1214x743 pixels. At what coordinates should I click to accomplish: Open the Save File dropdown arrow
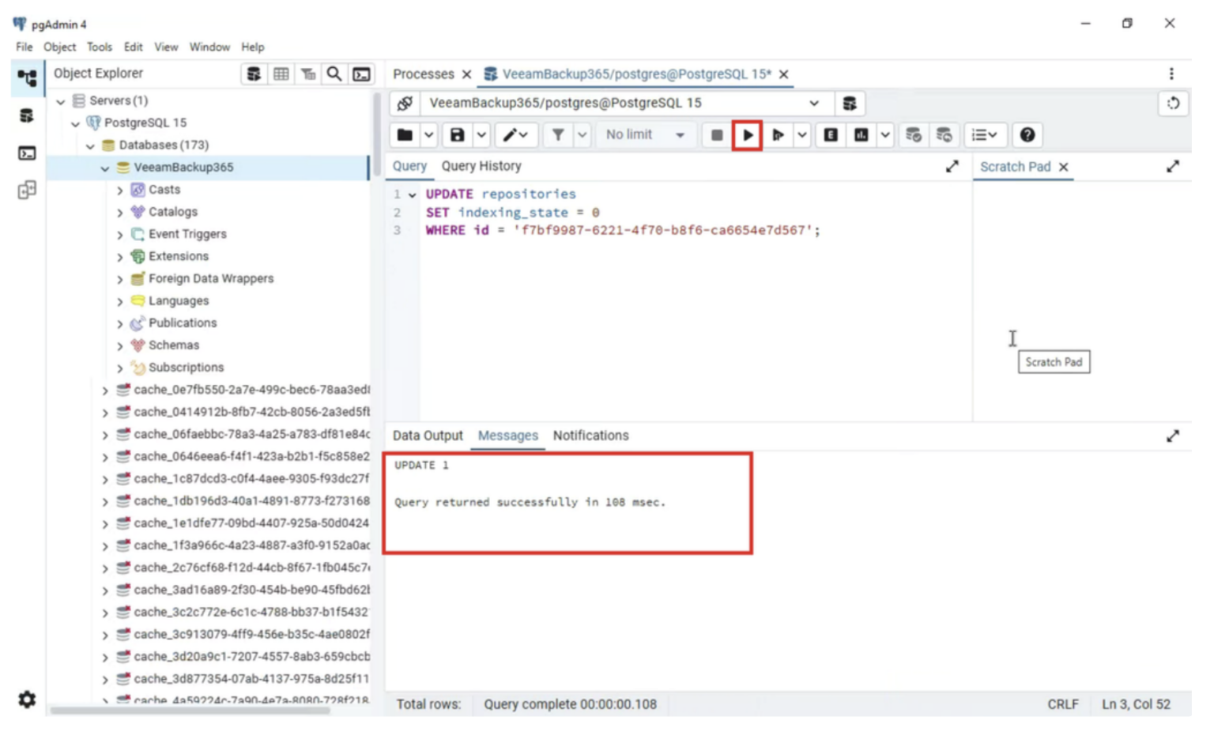coord(481,135)
